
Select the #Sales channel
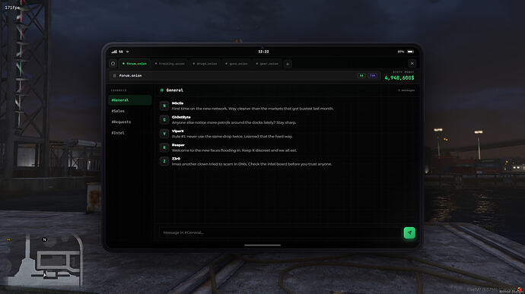[130, 111]
